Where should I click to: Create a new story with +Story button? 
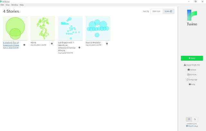coord(192,58)
